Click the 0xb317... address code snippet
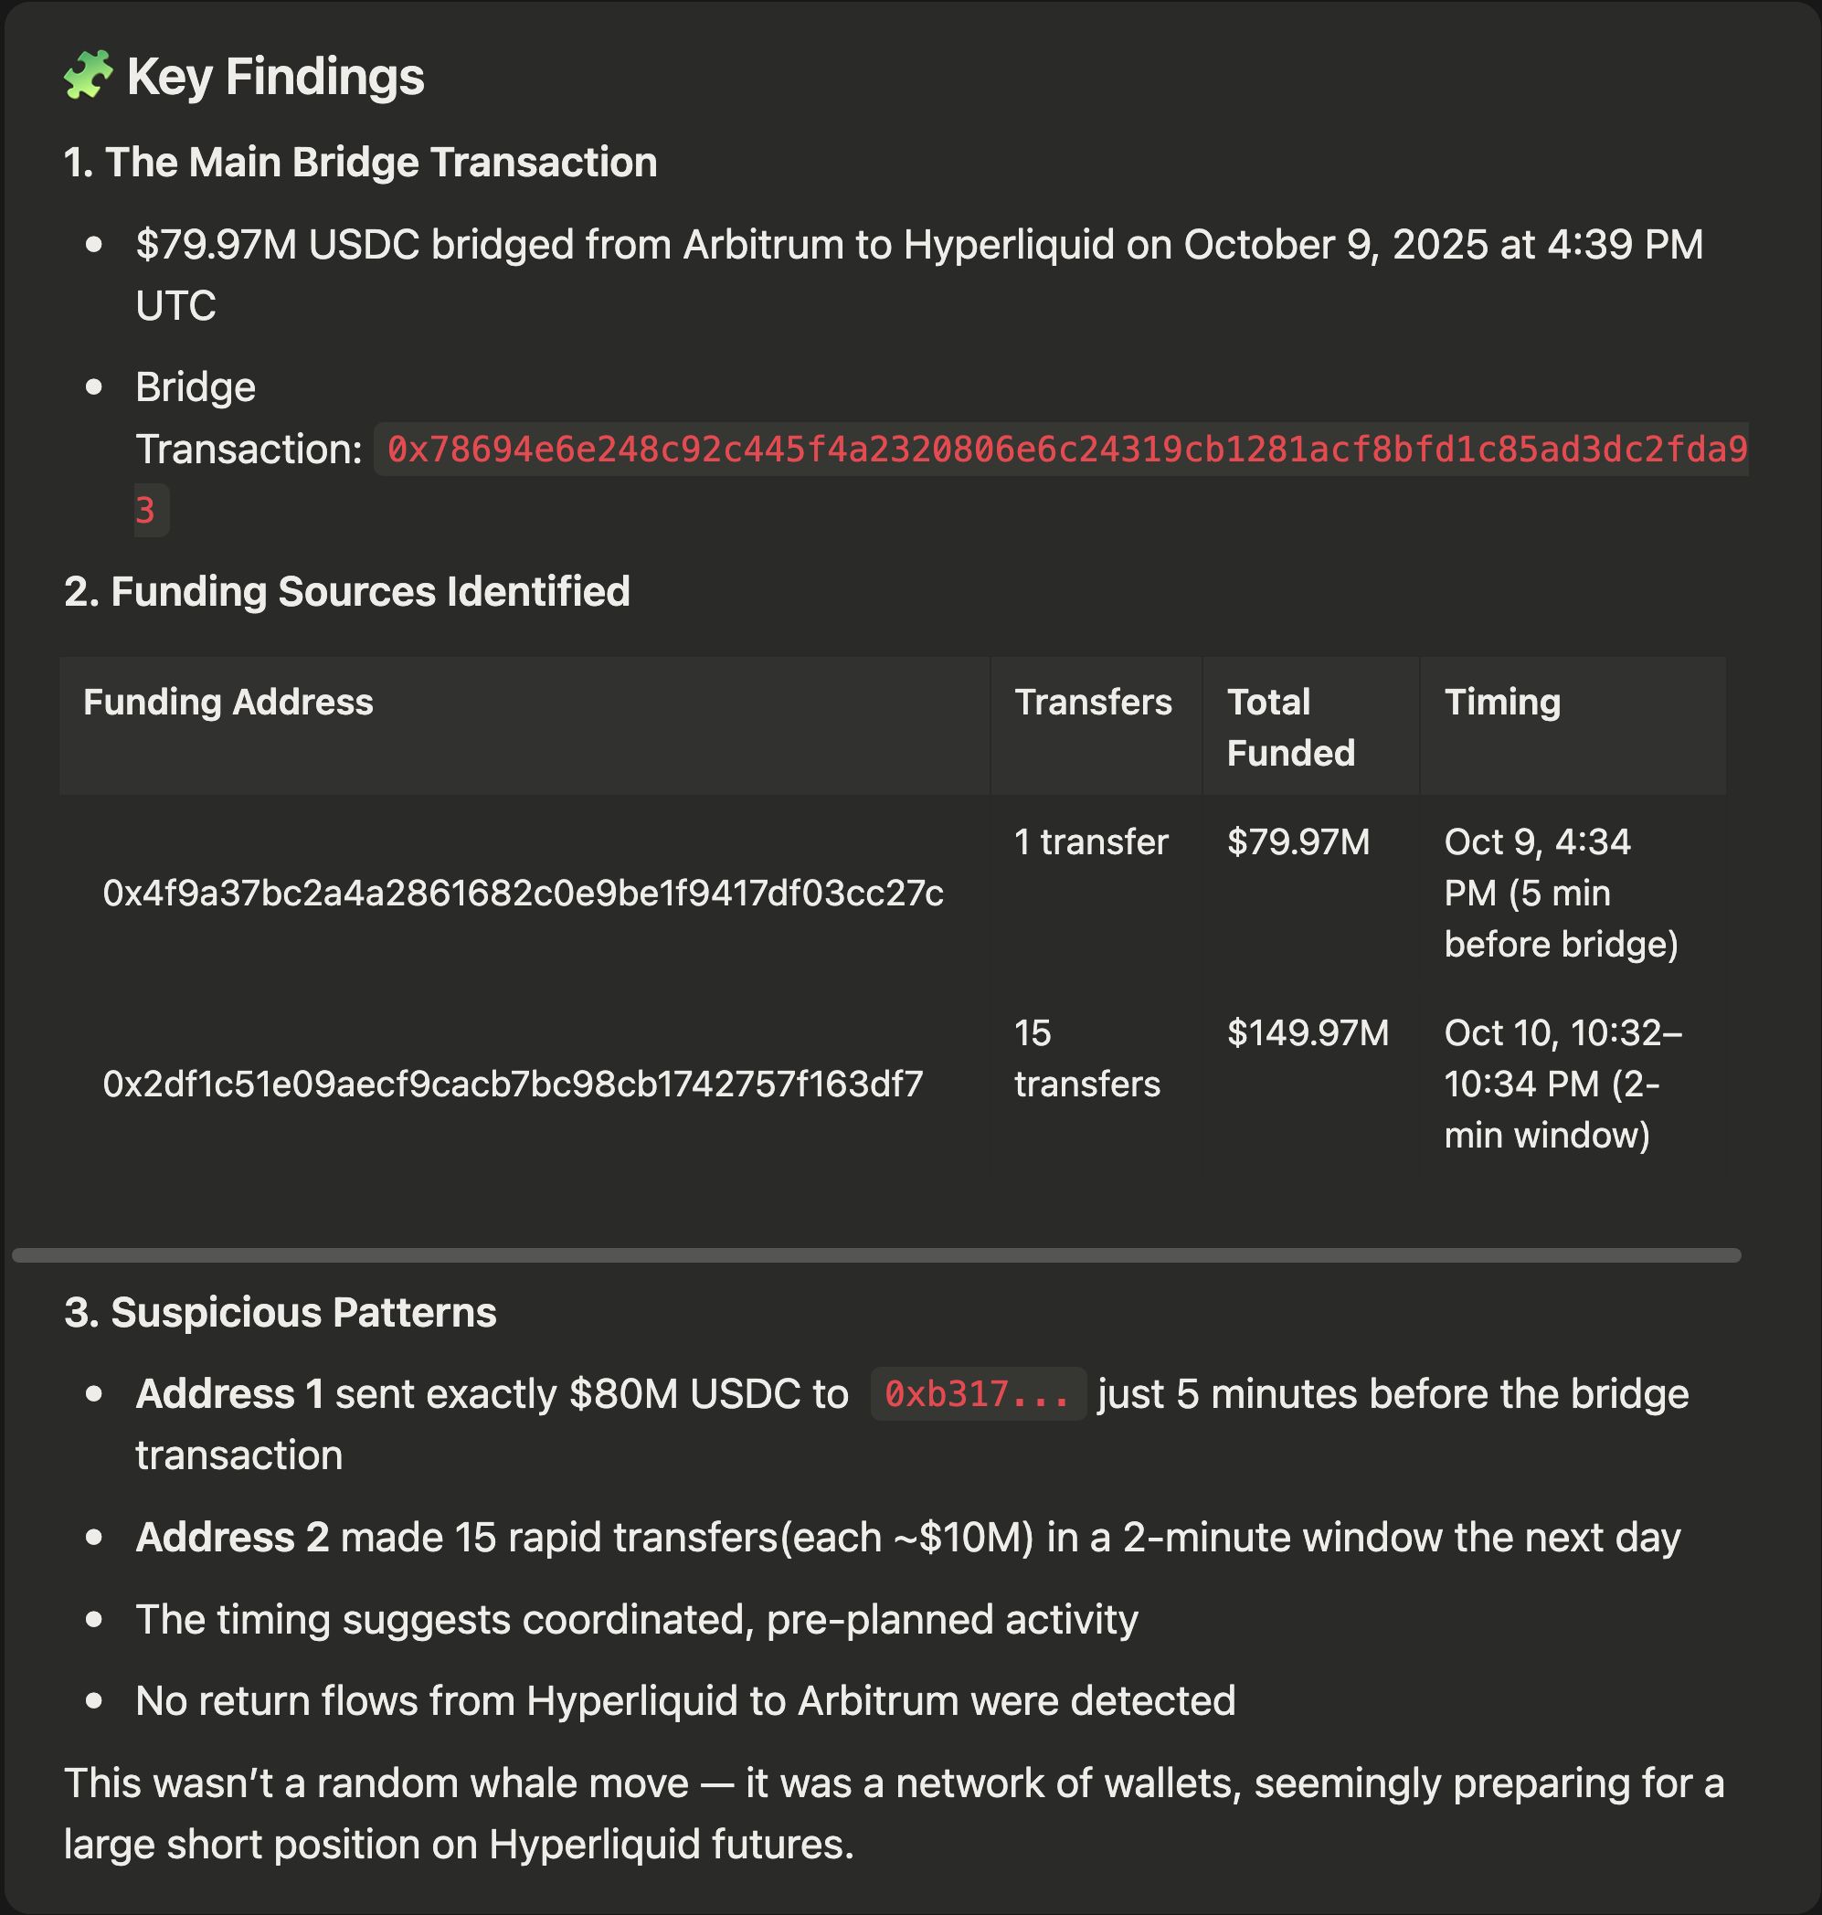 click(x=977, y=1394)
